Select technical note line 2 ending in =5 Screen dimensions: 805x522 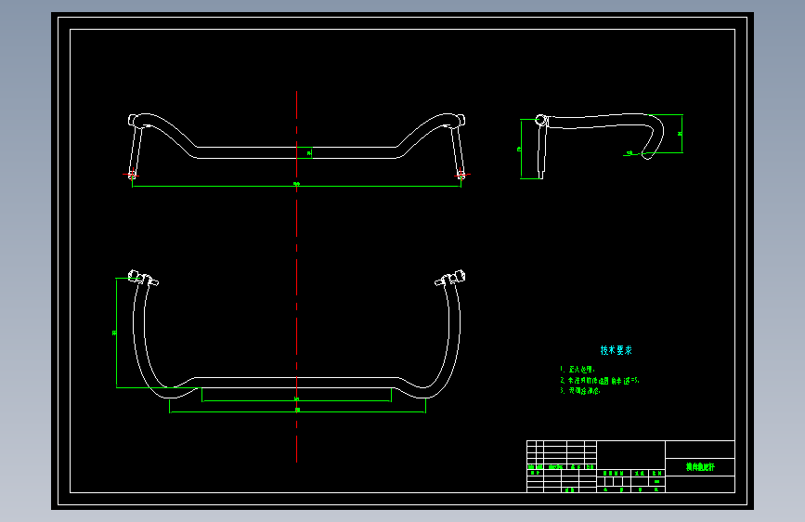(x=600, y=381)
